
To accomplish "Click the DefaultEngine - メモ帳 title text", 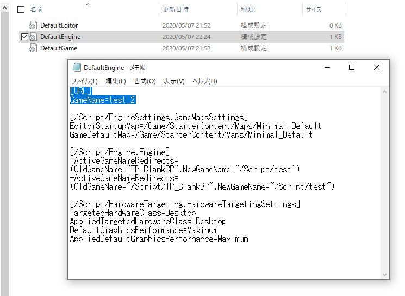I will click(115, 68).
